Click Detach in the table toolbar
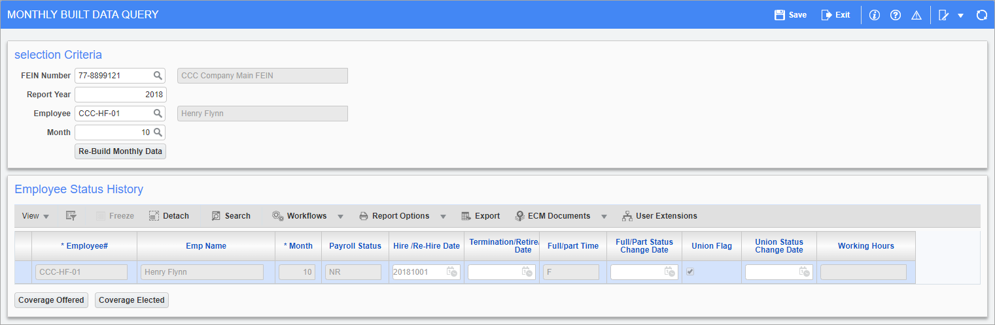The image size is (995, 325). pos(169,216)
